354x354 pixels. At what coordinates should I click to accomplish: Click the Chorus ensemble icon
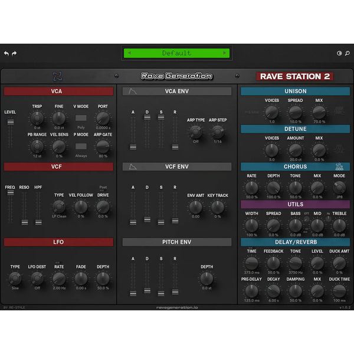click(339, 166)
